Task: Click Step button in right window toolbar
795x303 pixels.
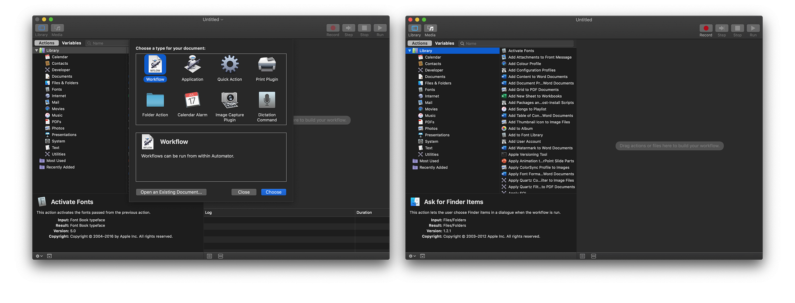Action: (722, 28)
